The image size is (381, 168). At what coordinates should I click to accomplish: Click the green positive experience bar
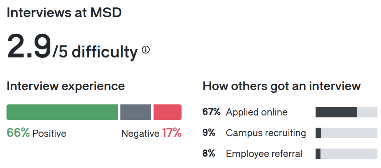(62, 112)
